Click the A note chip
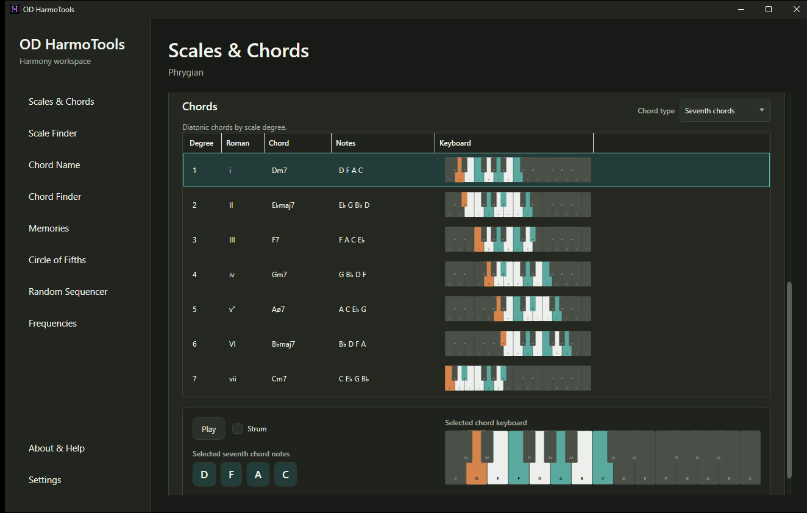807x513 pixels. coord(258,475)
